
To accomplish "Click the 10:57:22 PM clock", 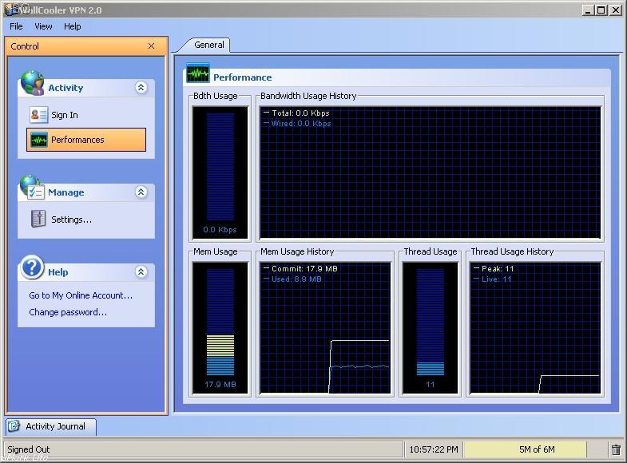I will pos(434,449).
